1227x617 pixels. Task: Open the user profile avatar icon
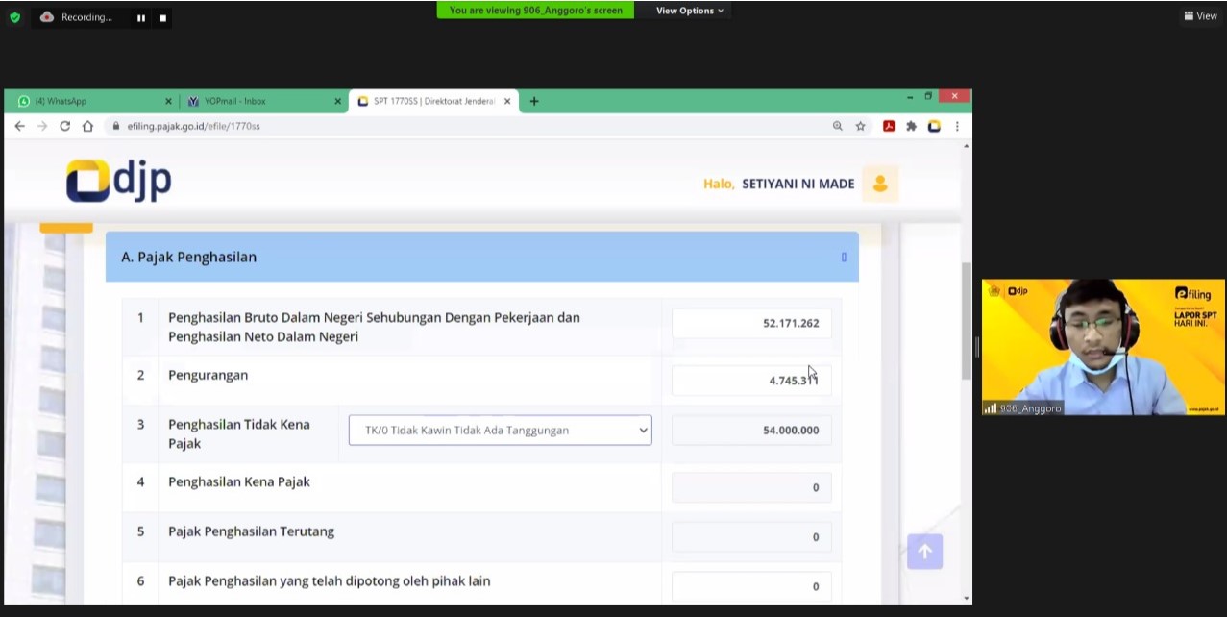879,184
